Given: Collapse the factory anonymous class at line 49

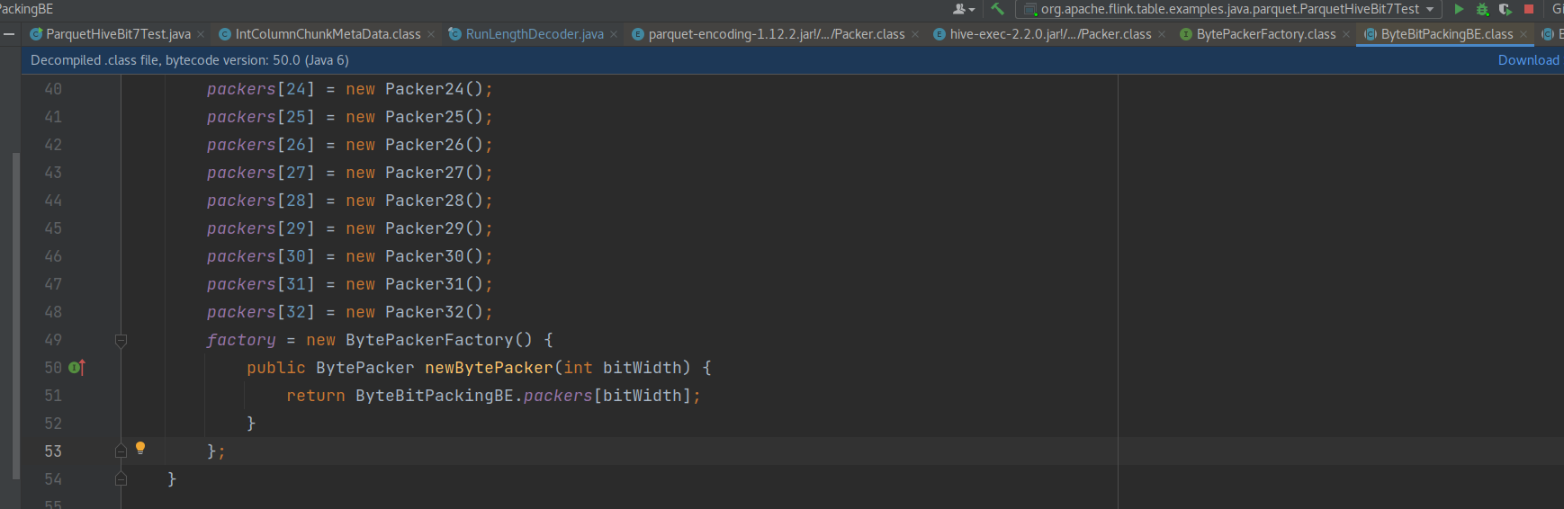Looking at the screenshot, I should coord(121,340).
